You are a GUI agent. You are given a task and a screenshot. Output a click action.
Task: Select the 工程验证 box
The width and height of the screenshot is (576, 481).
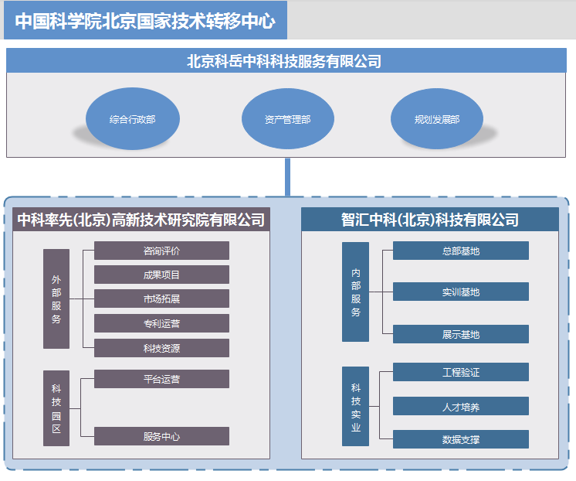[x=461, y=372]
